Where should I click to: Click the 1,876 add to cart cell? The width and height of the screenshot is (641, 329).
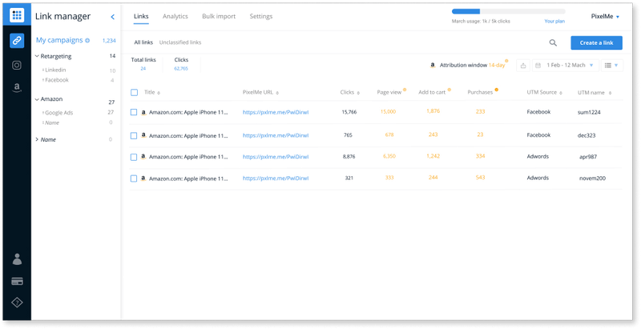(433, 111)
